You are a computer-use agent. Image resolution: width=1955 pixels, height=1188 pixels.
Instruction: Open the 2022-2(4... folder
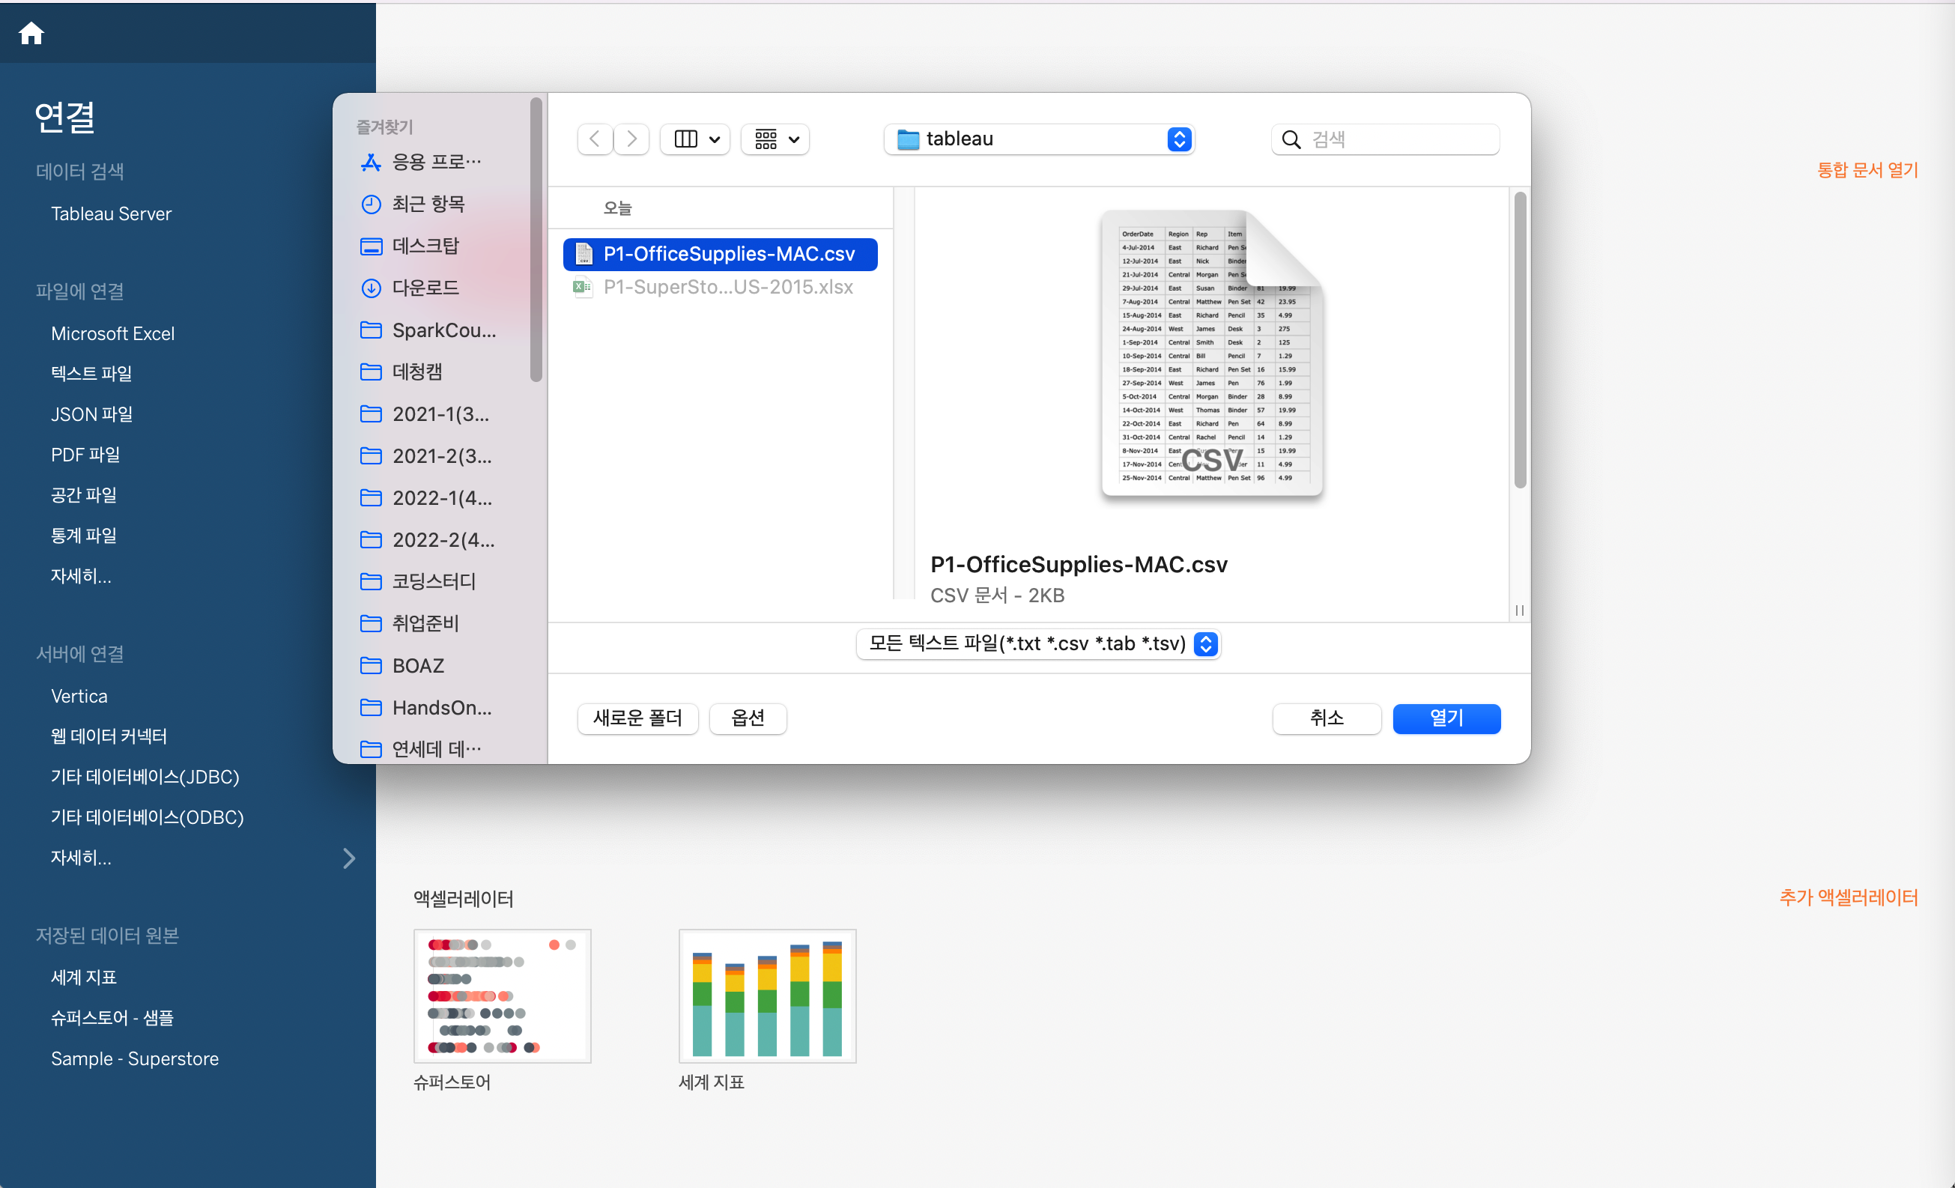coord(428,539)
